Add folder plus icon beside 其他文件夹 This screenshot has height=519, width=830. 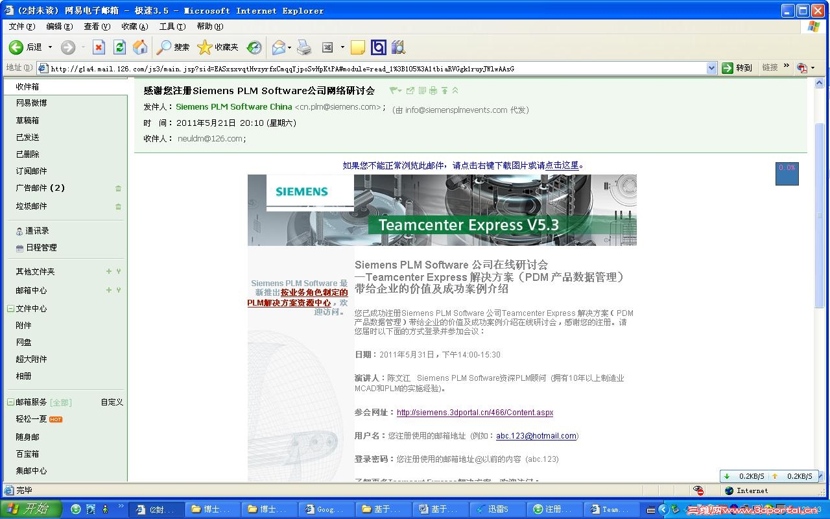pyautogui.click(x=109, y=272)
